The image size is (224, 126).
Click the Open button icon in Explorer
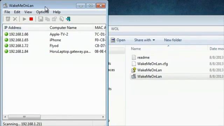113,40
